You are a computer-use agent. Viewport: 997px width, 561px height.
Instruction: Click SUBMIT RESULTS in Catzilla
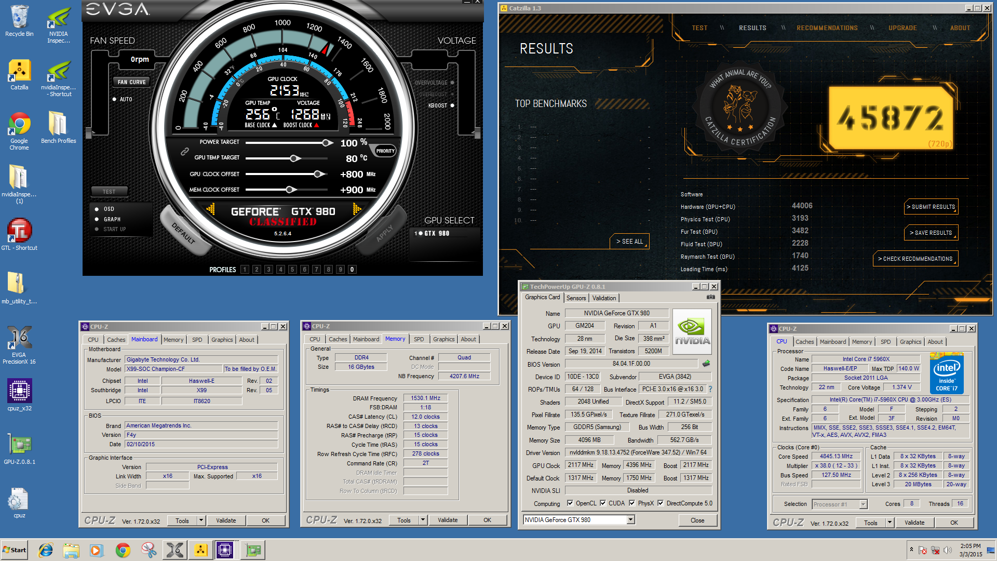coord(931,207)
